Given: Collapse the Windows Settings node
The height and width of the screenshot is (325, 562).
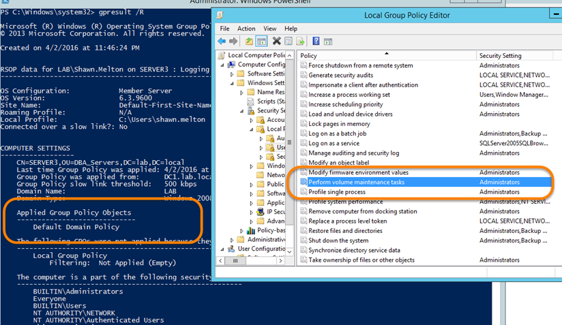Looking at the screenshot, I should 232,83.
